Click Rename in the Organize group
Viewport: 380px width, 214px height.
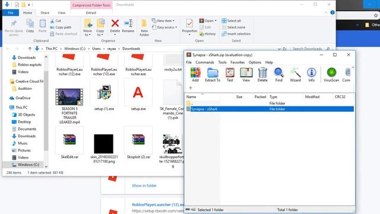coord(128,26)
